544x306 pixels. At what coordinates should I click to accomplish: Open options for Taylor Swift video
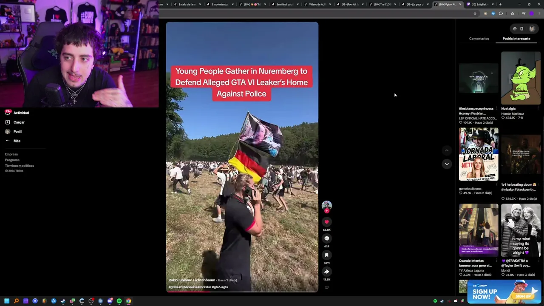pyautogui.click(x=538, y=261)
